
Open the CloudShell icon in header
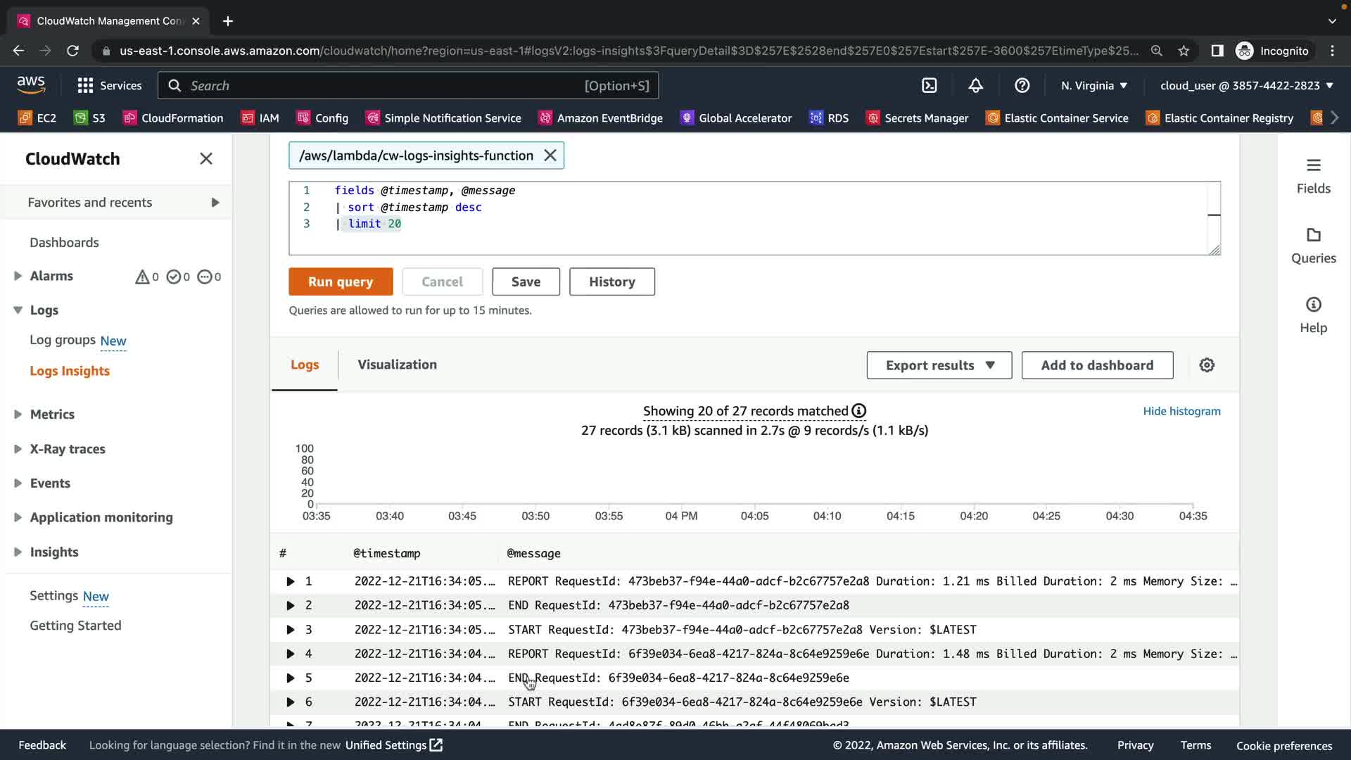tap(929, 86)
